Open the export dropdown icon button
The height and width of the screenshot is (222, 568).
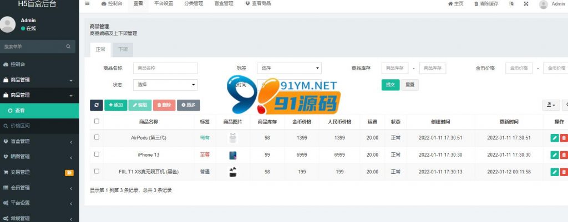(x=551, y=105)
